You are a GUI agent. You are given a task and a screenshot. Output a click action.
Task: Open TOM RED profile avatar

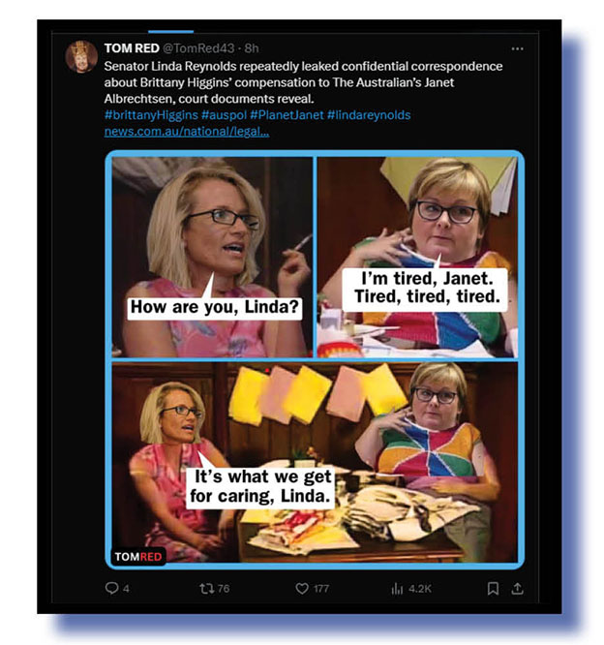click(81, 56)
